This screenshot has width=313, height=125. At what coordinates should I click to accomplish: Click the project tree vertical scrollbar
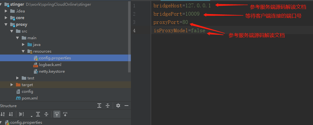(x=130, y=36)
